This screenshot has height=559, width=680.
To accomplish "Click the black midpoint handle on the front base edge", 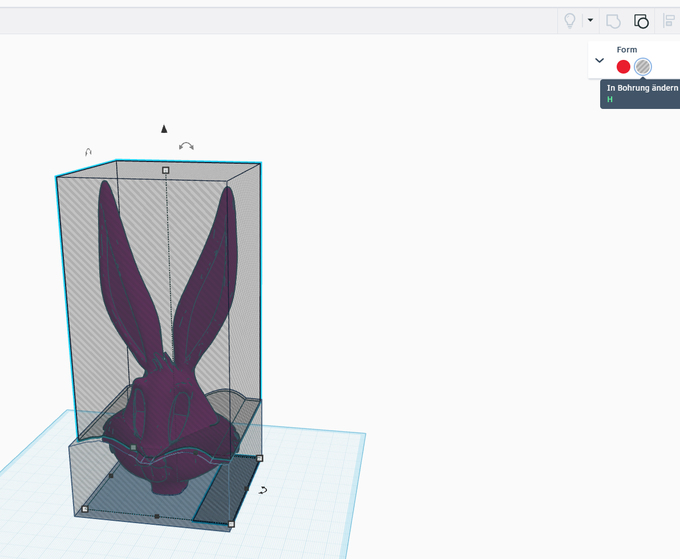I will pyautogui.click(x=157, y=516).
